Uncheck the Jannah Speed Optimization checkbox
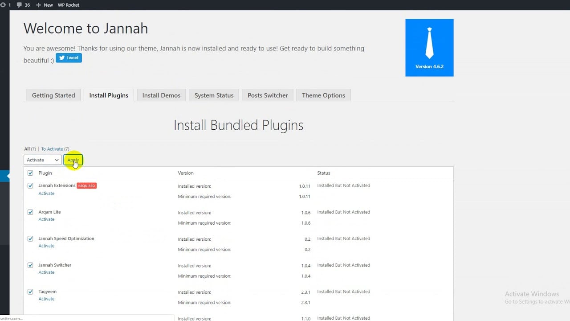This screenshot has height=321, width=570. click(30, 239)
